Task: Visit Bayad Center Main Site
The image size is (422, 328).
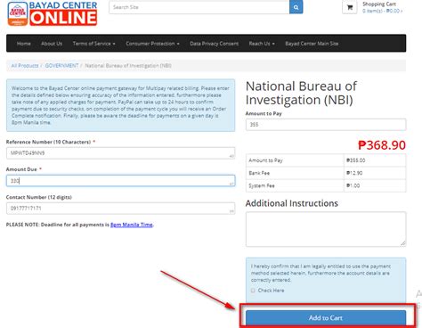Action: (x=312, y=44)
